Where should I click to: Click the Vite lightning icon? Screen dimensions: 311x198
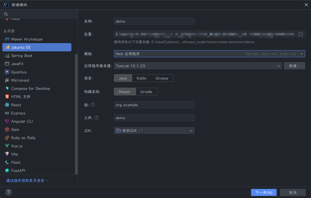(7, 154)
